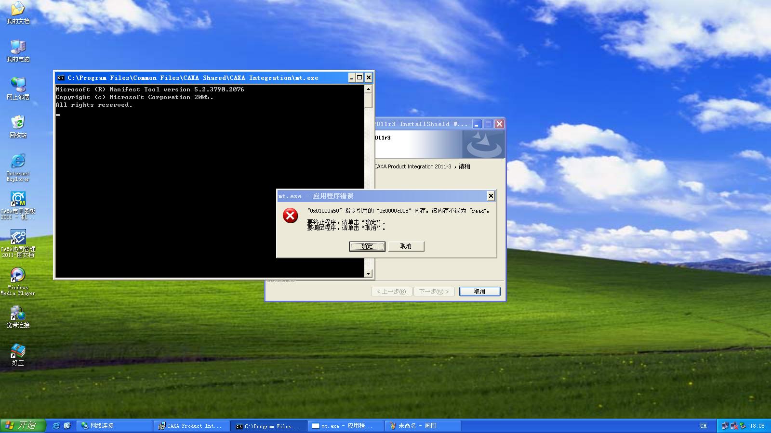This screenshot has height=433, width=771.
Task: Switch to mt.exe - 应用程... taskbar item
Action: [x=346, y=426]
